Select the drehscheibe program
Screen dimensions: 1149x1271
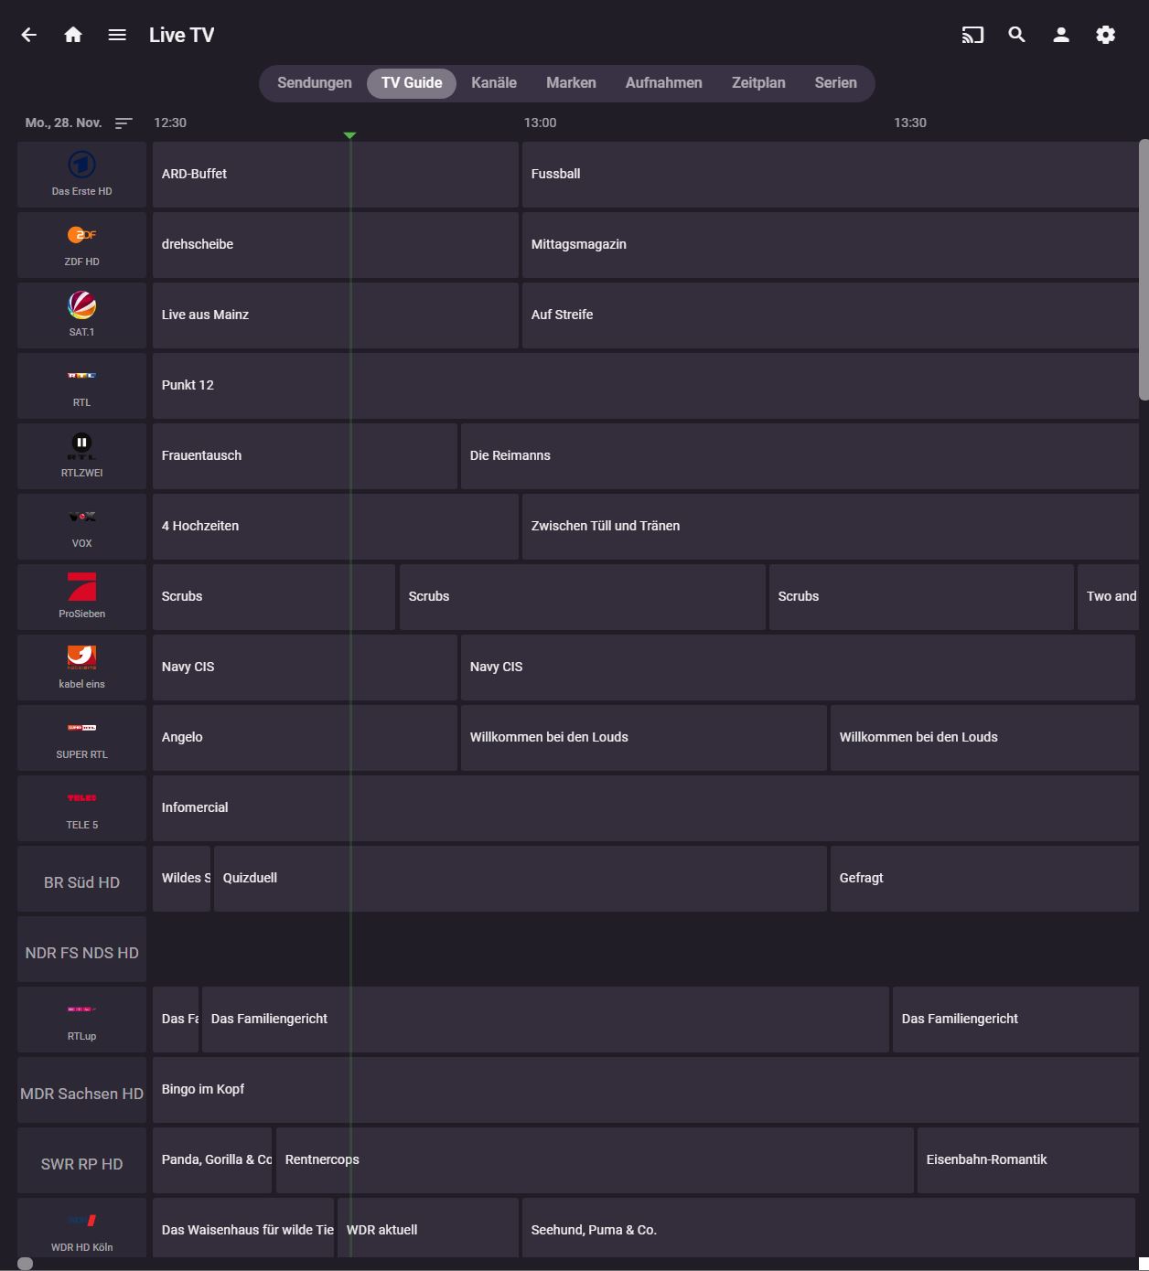point(336,244)
